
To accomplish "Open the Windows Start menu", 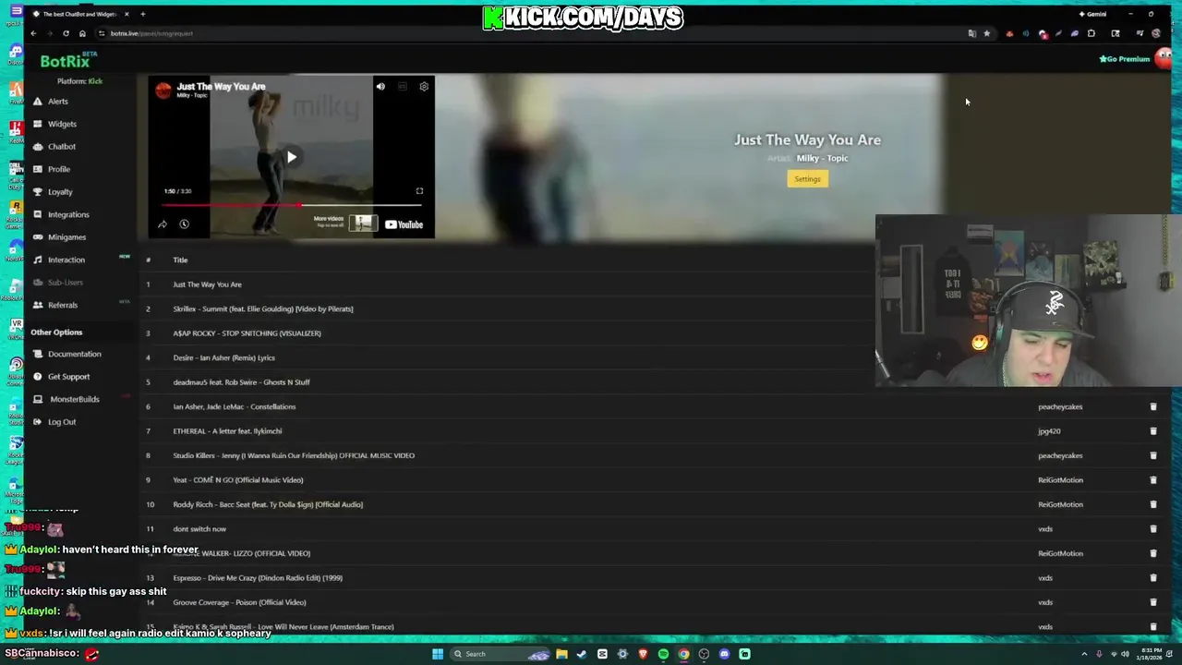I will [x=438, y=654].
